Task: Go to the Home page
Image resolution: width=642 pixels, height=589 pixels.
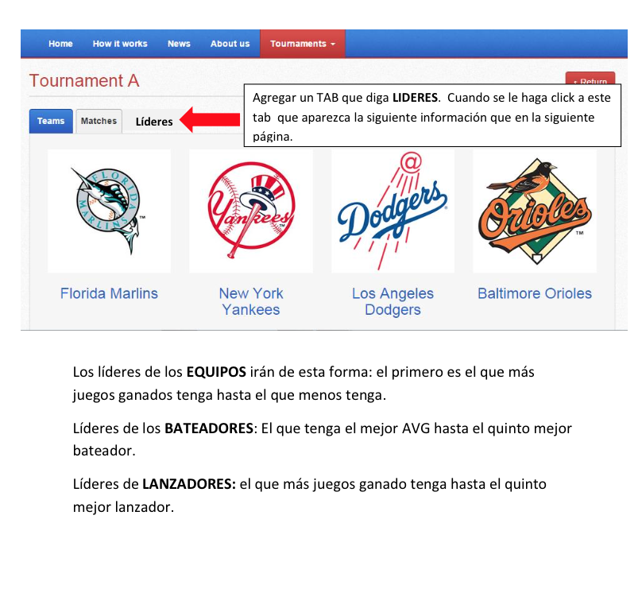Action: click(x=60, y=44)
